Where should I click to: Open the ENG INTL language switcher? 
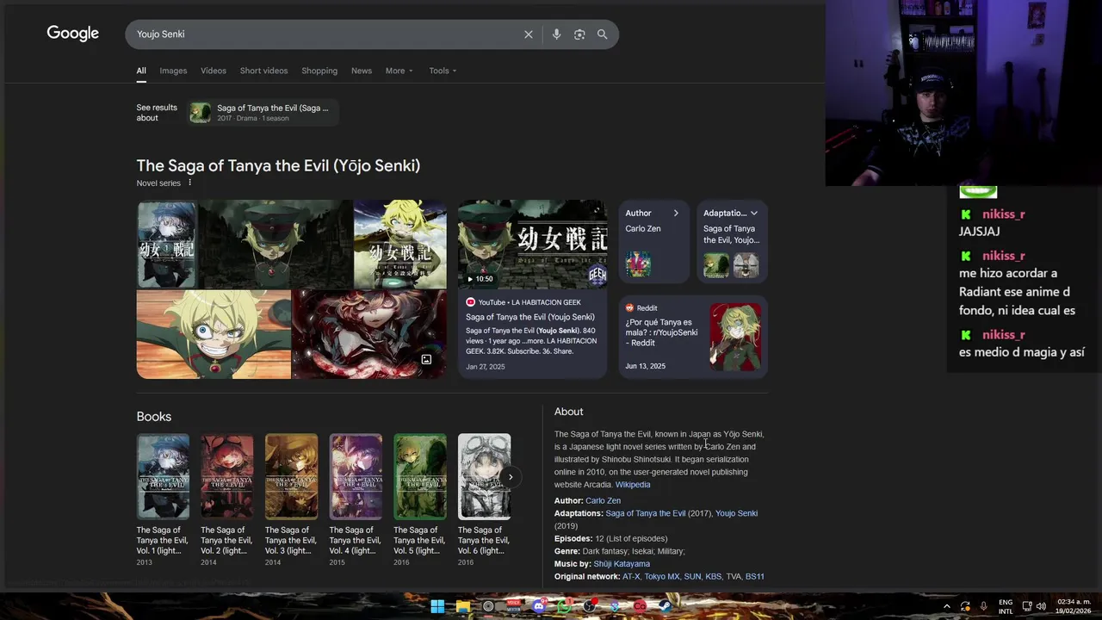tap(1006, 606)
